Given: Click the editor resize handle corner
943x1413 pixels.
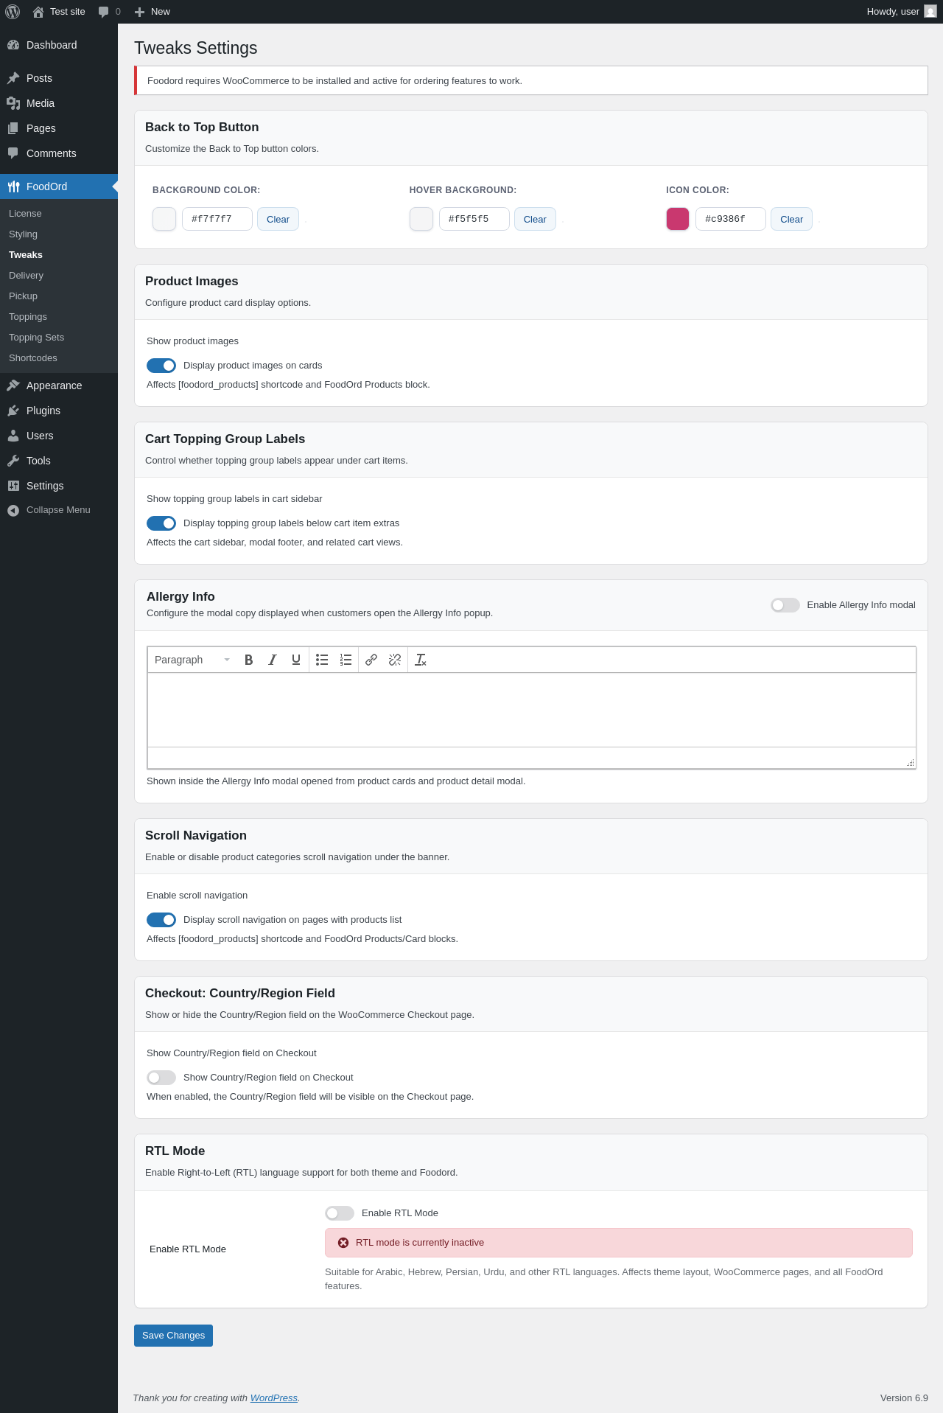Looking at the screenshot, I should click(911, 763).
